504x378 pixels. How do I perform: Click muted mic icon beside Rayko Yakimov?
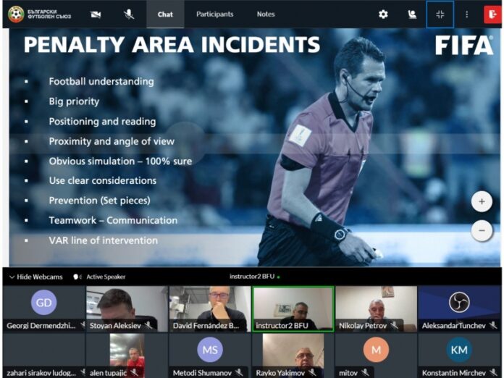pyautogui.click(x=312, y=372)
